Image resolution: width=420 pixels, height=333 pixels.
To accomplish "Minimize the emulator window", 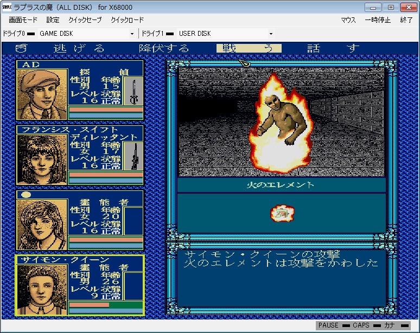I will coord(373,7).
